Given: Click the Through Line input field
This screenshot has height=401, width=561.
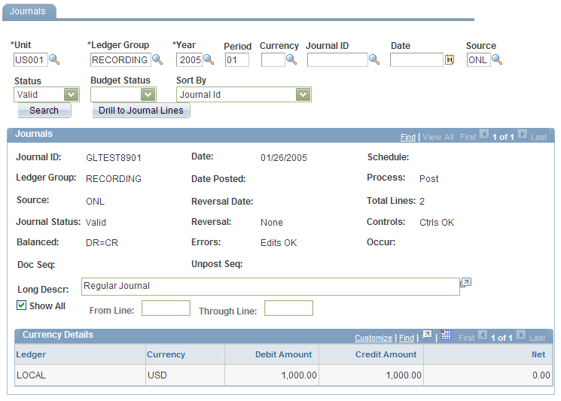Looking at the screenshot, I should 288,308.
